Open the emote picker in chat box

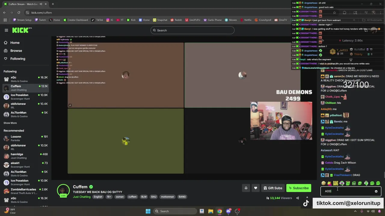(x=376, y=191)
